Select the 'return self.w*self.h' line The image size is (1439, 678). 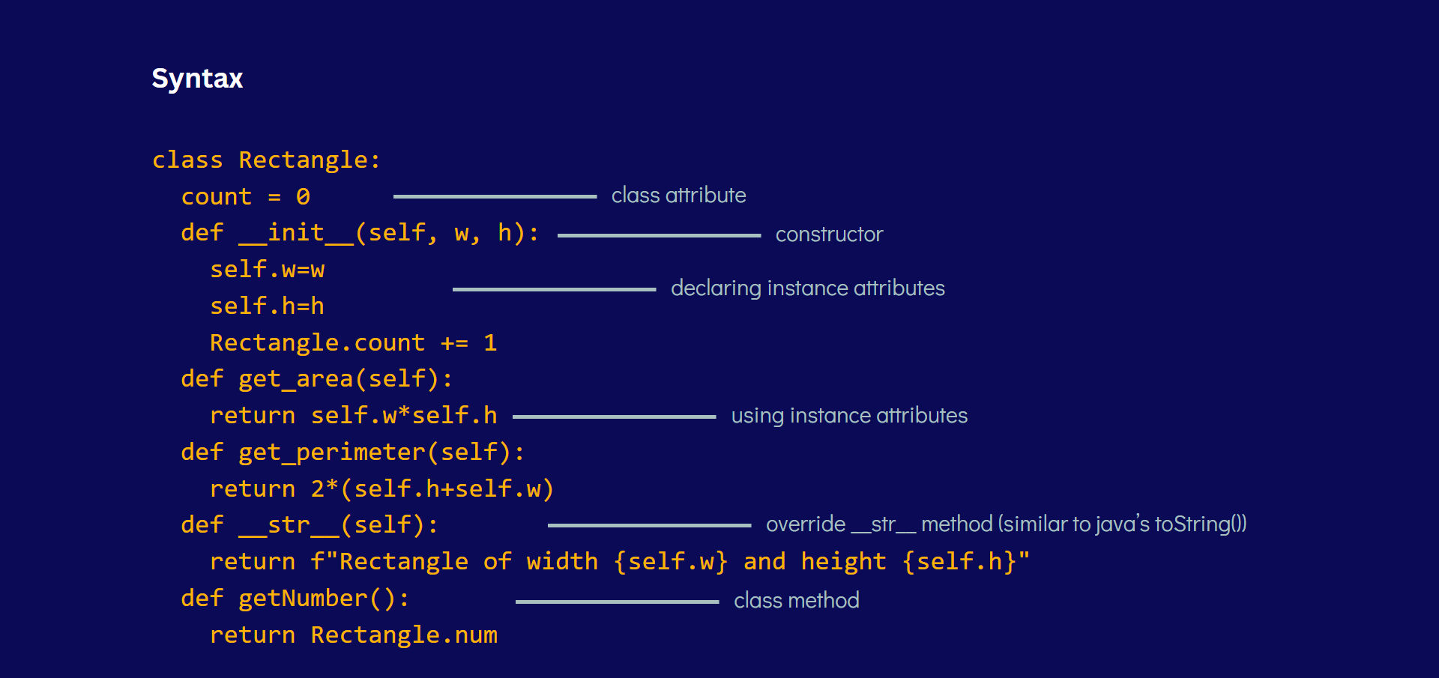click(x=353, y=416)
